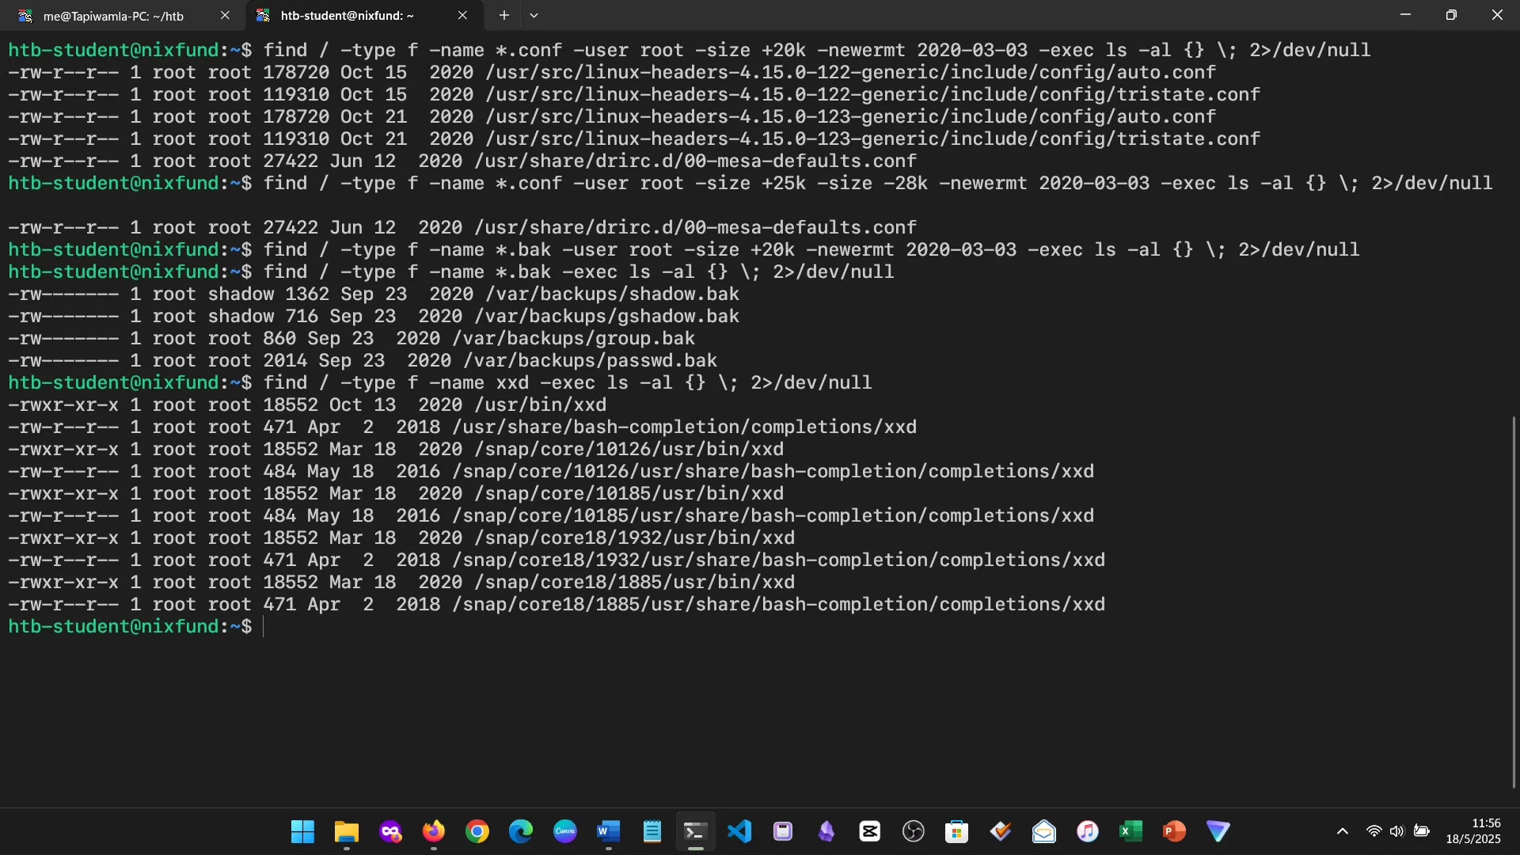Launch Firefox from the taskbar

point(433,831)
